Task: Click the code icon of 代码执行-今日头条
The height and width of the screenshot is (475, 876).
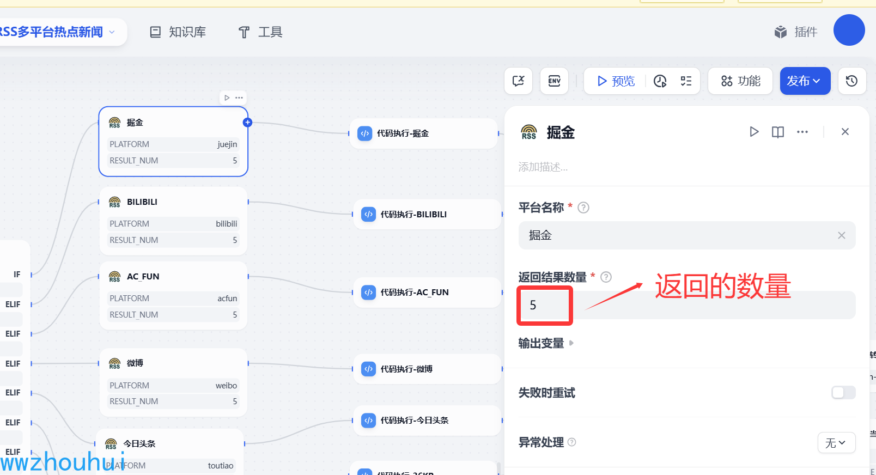Action: coord(369,421)
